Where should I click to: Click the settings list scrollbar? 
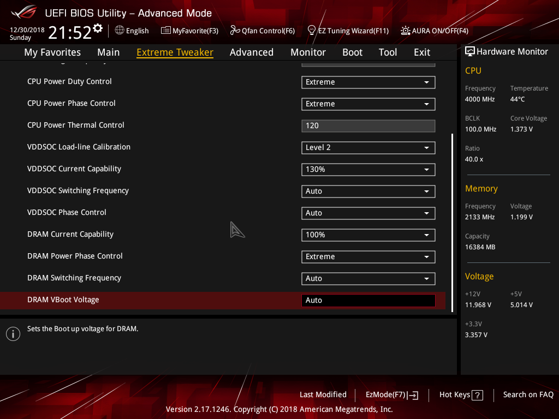pyautogui.click(x=452, y=223)
